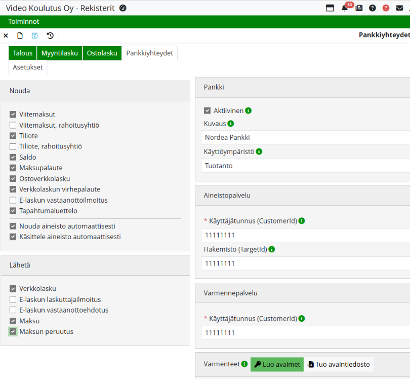Click the save diskette icon in toolbar

(35, 35)
